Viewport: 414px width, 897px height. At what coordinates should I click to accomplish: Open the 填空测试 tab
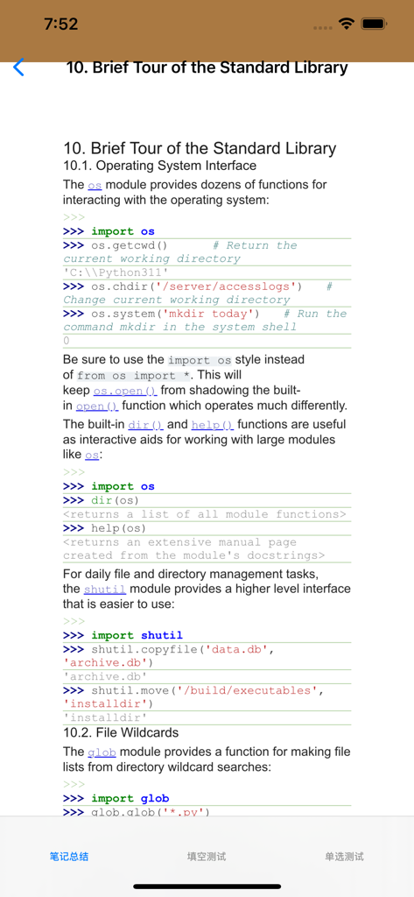207,857
